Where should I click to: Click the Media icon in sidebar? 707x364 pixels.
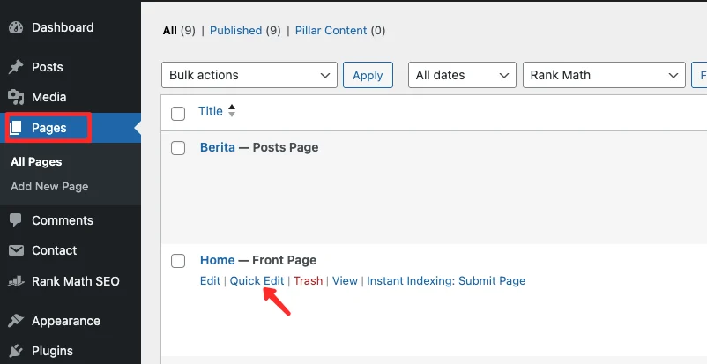[x=16, y=97]
